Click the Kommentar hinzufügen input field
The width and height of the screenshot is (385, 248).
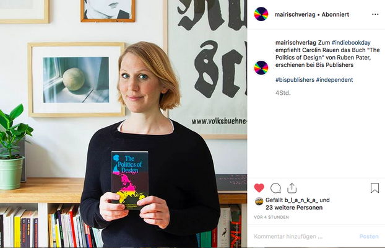305,236
